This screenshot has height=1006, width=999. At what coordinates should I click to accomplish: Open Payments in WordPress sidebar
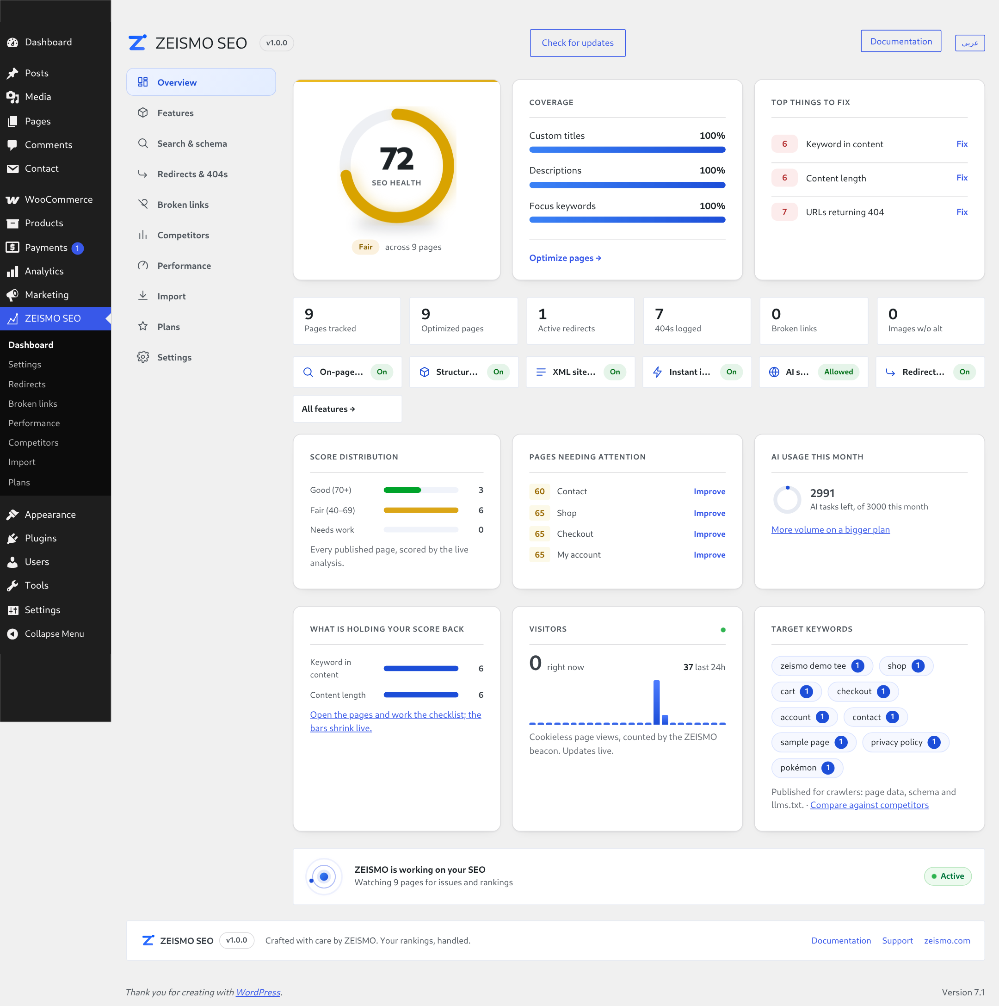55,247
